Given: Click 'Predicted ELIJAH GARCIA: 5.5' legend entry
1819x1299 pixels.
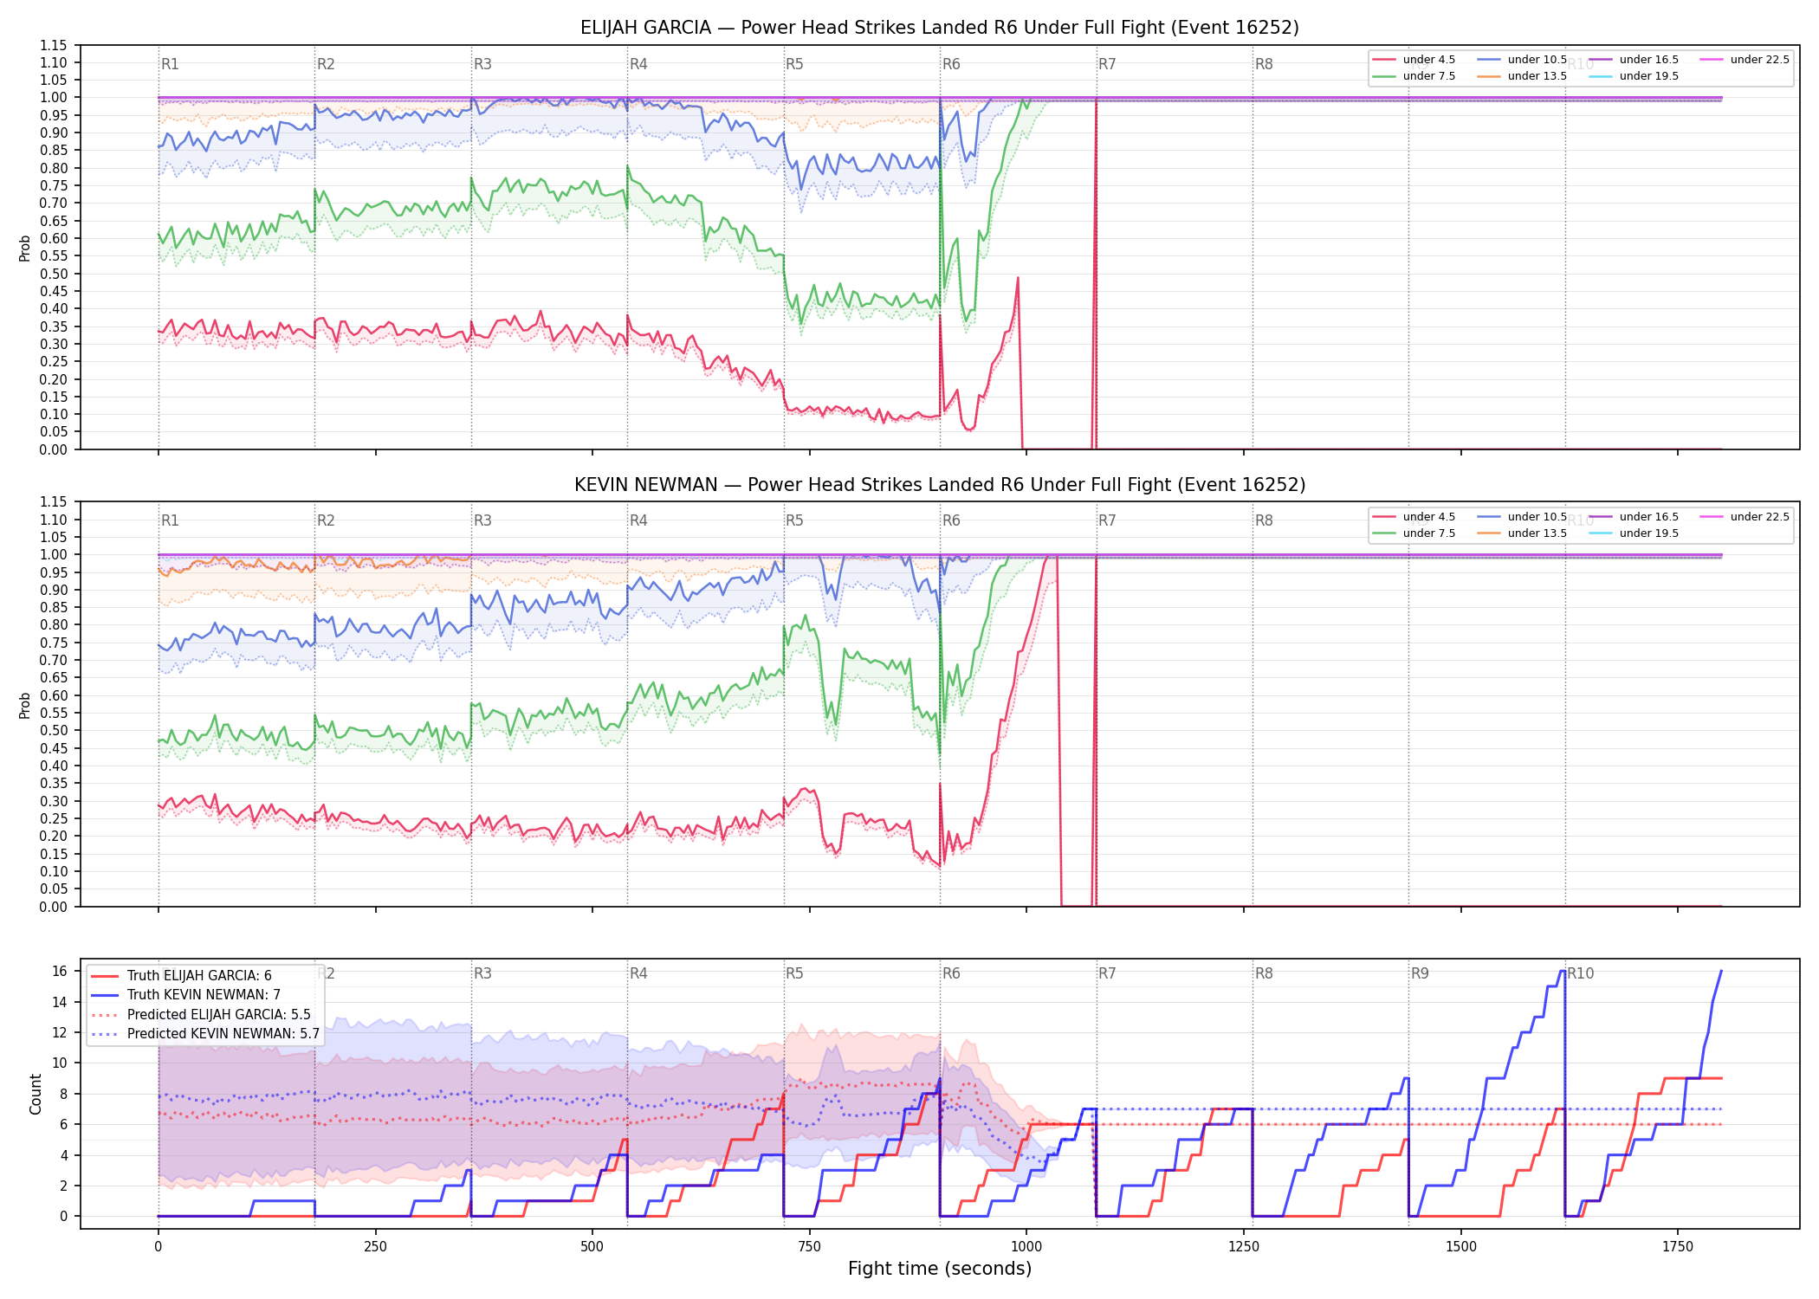Looking at the screenshot, I should (x=200, y=1015).
